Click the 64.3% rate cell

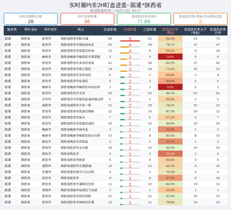pos(170,166)
